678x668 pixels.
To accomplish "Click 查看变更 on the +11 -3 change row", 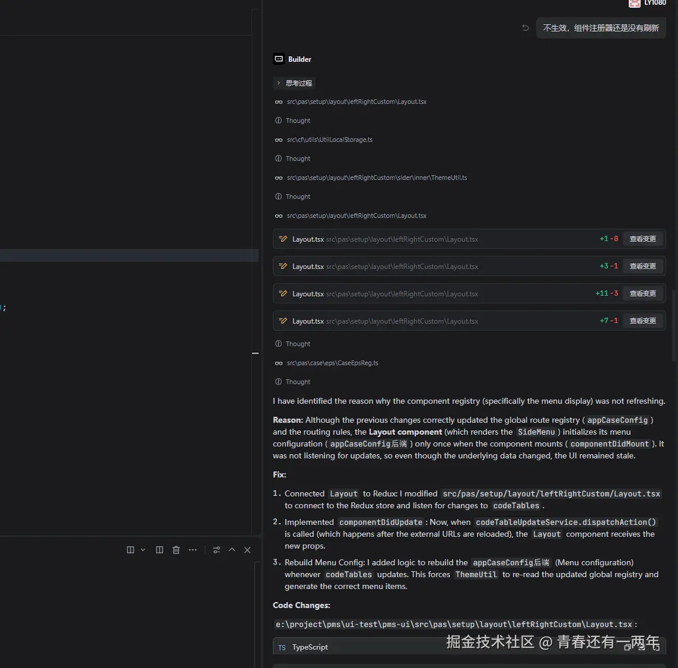I will (643, 293).
